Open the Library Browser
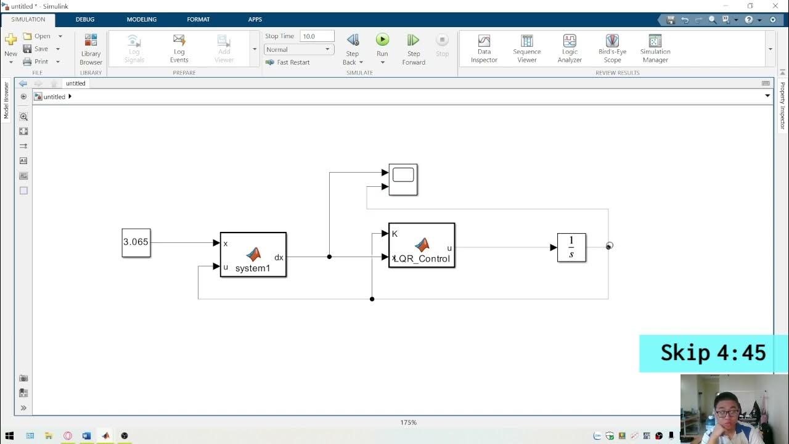This screenshot has width=789, height=444. [91, 49]
